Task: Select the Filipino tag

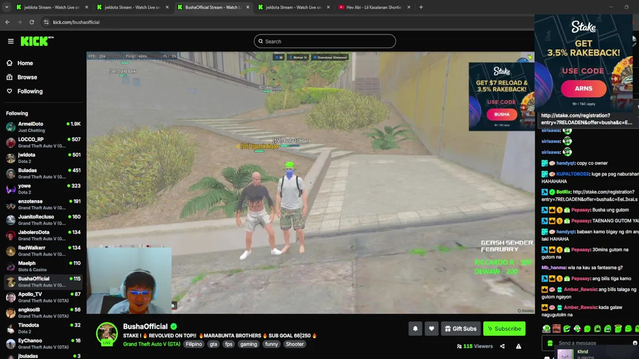Action: 194,344
